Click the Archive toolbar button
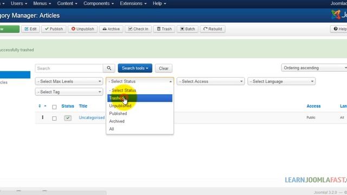This screenshot has height=195, width=347. [111, 29]
